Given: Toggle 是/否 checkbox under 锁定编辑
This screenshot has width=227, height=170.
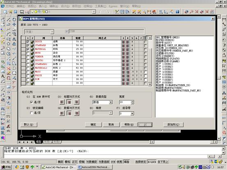Looking at the screenshot, I should click(32, 113).
